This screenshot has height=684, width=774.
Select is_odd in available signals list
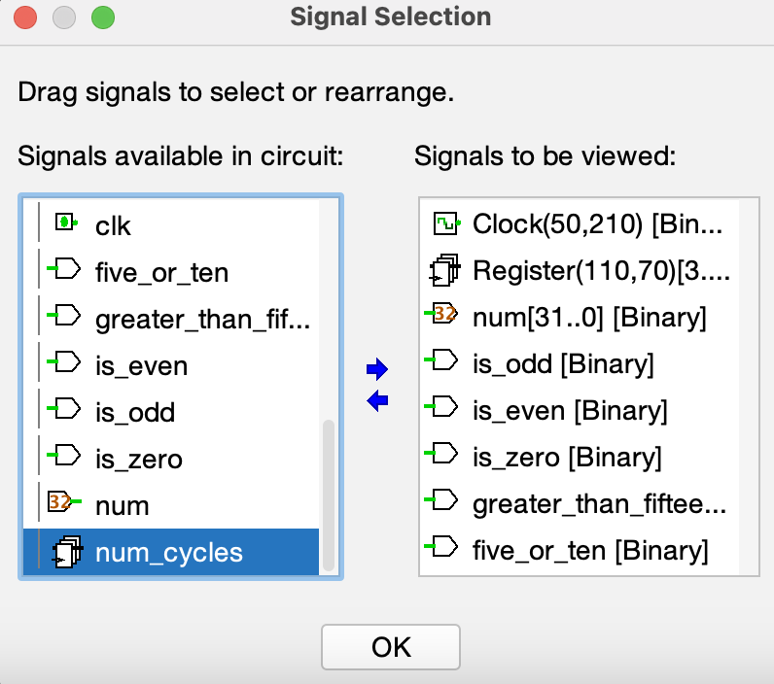(x=135, y=412)
